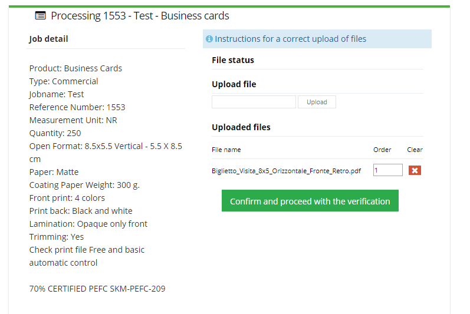Click the Upload button
This screenshot has height=314, width=470.
coord(317,102)
